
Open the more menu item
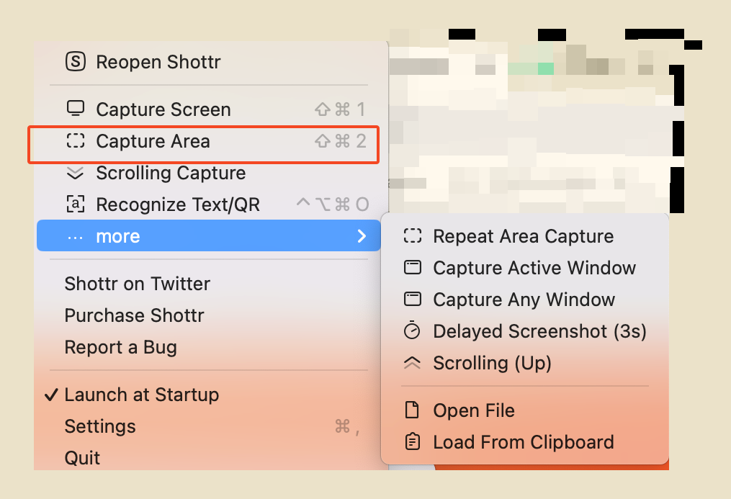[209, 235]
